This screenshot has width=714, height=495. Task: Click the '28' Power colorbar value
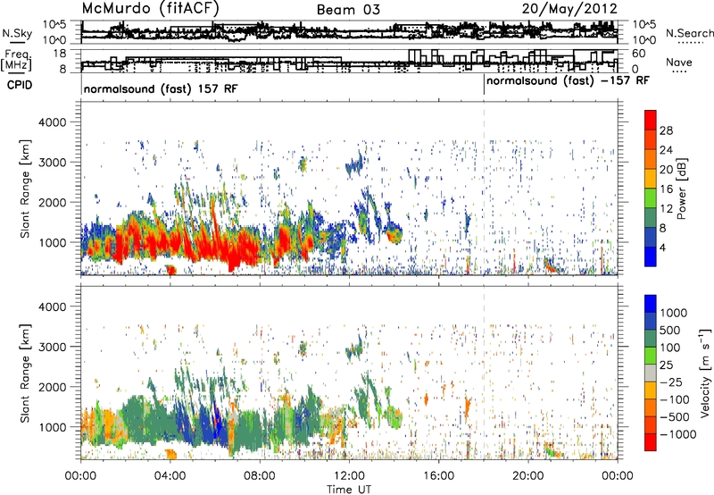(666, 130)
